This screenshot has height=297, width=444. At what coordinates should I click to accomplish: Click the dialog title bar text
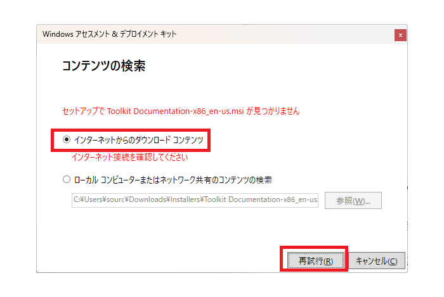pyautogui.click(x=109, y=34)
